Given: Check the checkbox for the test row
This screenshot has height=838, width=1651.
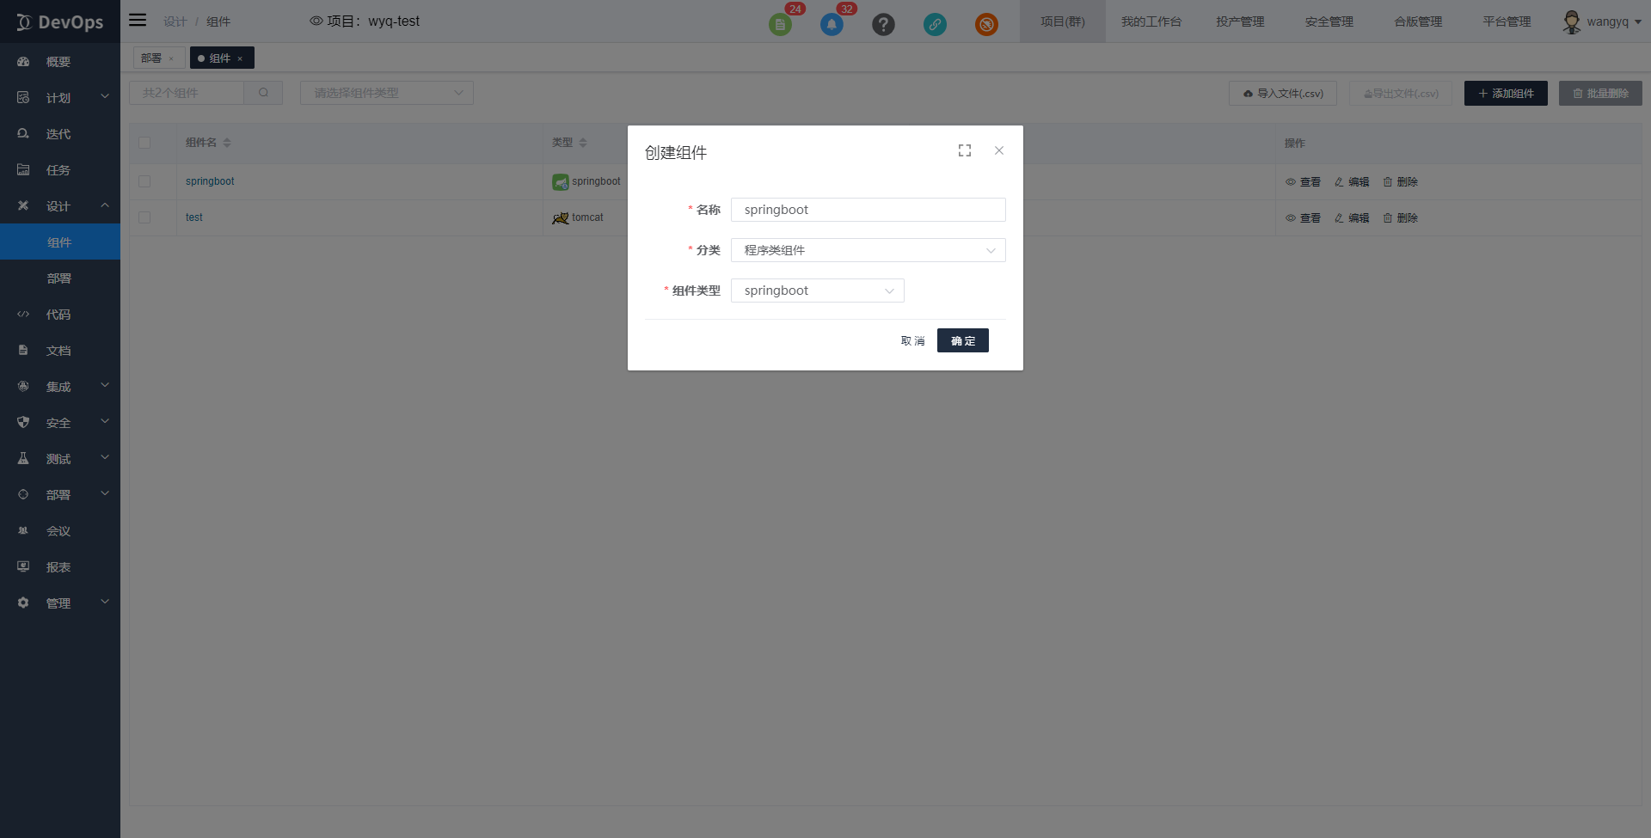Looking at the screenshot, I should coord(144,217).
